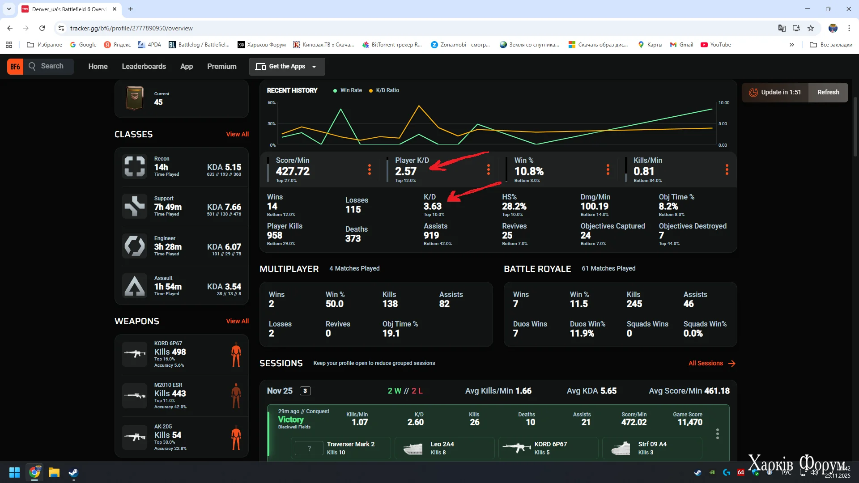859x483 pixels.
Task: Click the Recon class icon
Action: [134, 167]
